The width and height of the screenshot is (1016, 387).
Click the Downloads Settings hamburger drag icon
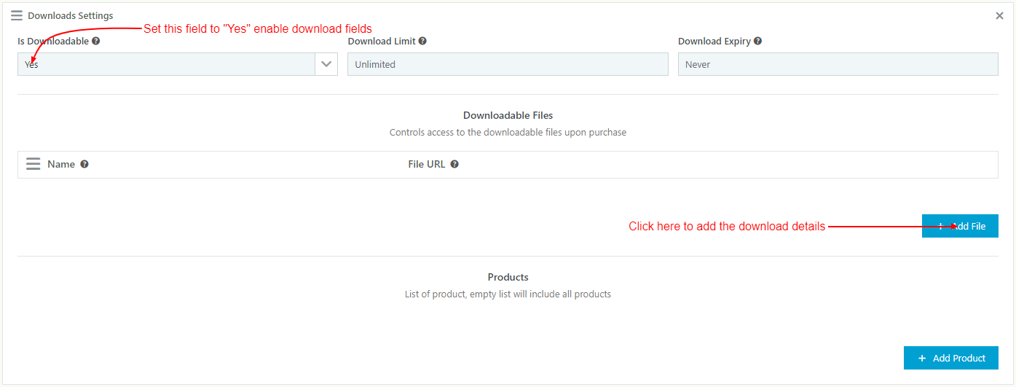pos(17,15)
